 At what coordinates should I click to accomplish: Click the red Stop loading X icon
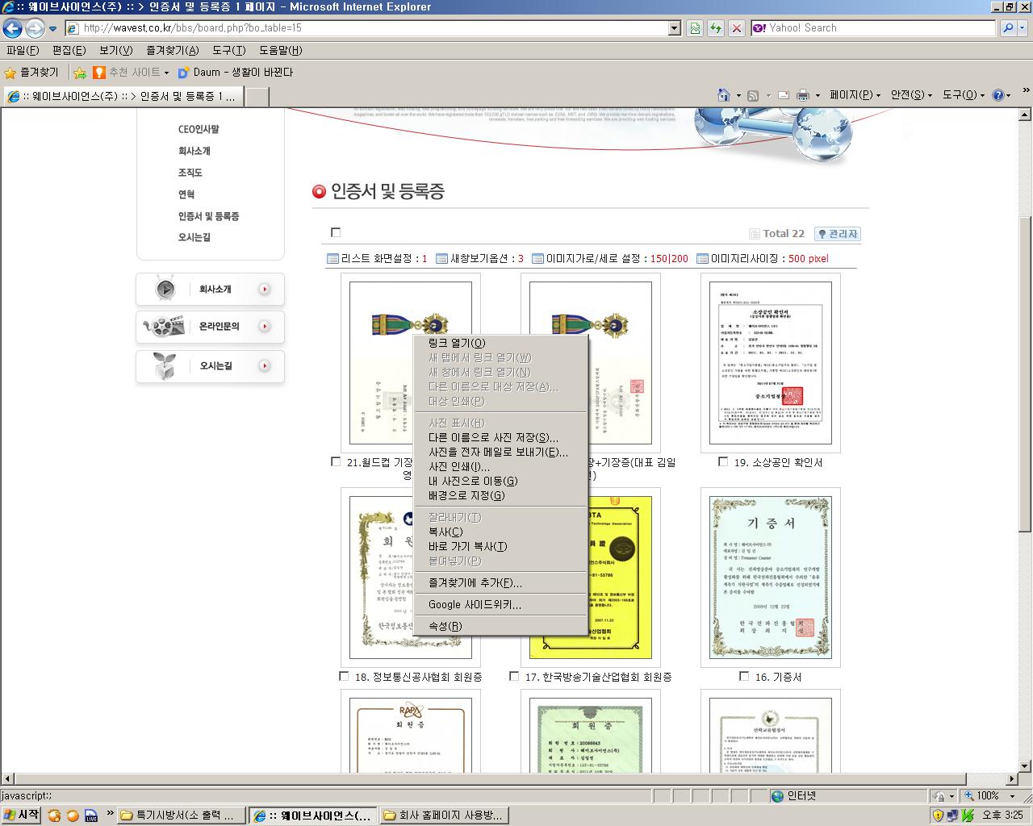click(x=736, y=28)
